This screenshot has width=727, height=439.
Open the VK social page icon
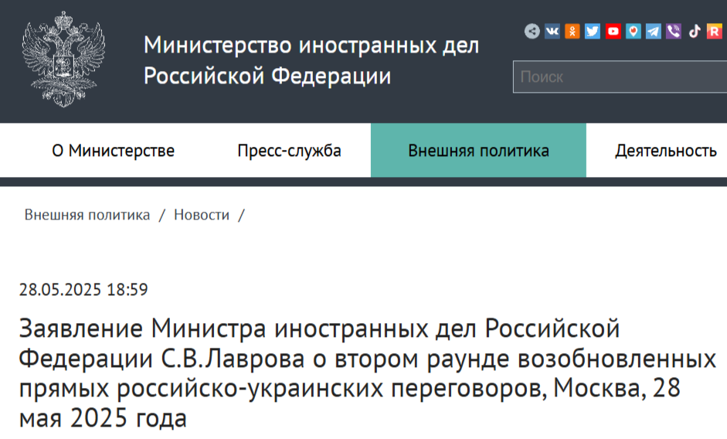click(552, 32)
